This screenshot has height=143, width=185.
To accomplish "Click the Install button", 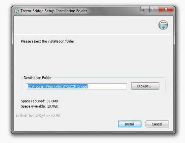I will [x=129, y=124].
